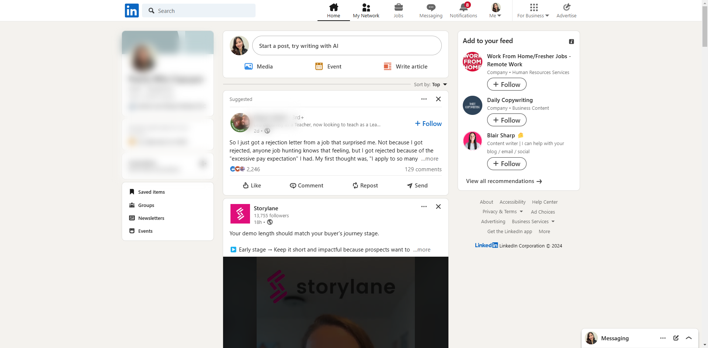Viewport: 708px width, 348px height.
Task: Open the Advertising footer link
Action: (493, 222)
